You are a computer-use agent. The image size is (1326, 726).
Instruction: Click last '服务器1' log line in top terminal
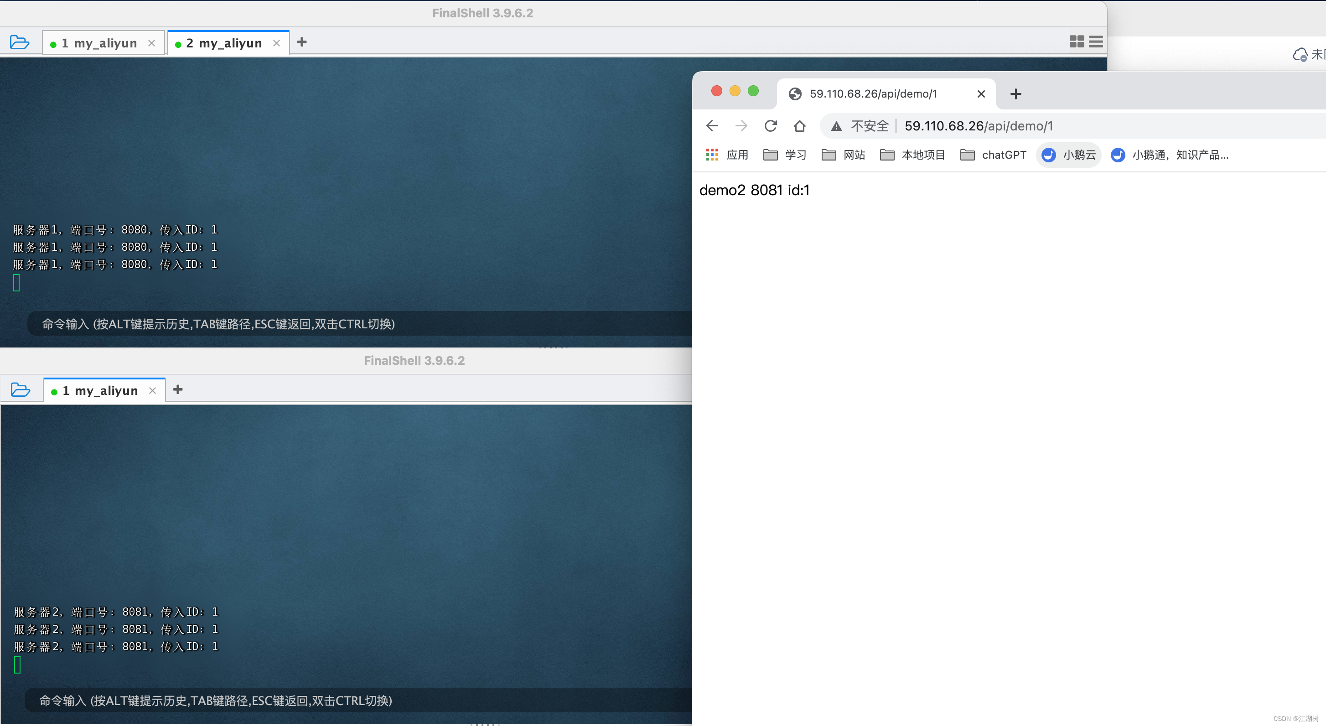click(115, 264)
